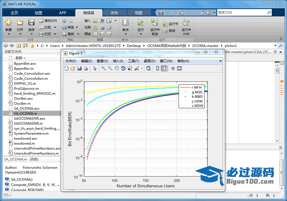This screenshot has width=287, height=201.
Task: Click the Data Cursor tool in the Figure toolbar
Action: point(130,69)
